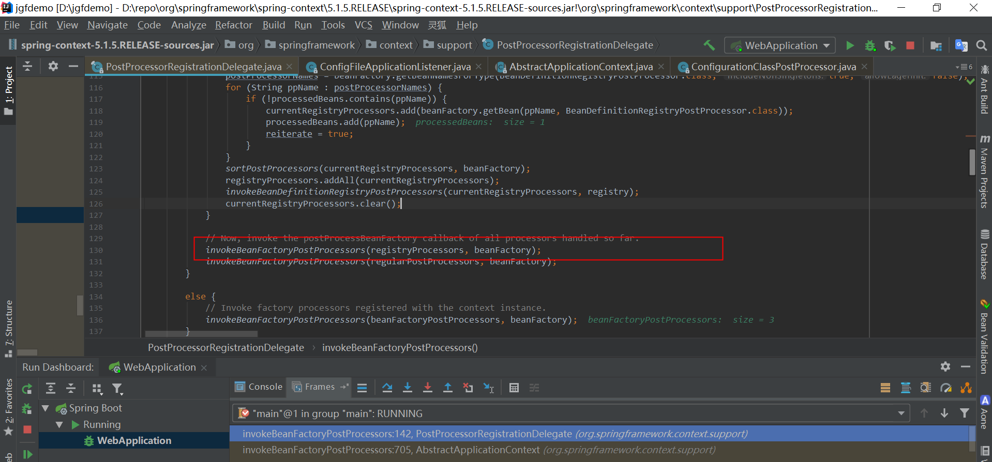Image resolution: width=992 pixels, height=462 pixels.
Task: Open the File menu
Action: [11, 25]
